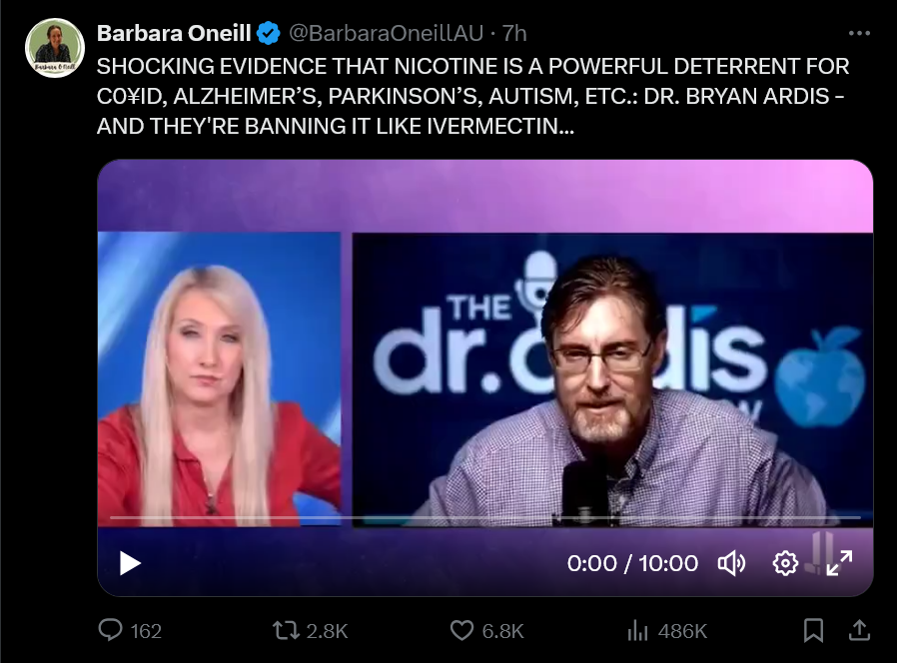Open the @BarbaraOneillAU handle link
Image resolution: width=897 pixels, height=663 pixels.
pos(387,33)
